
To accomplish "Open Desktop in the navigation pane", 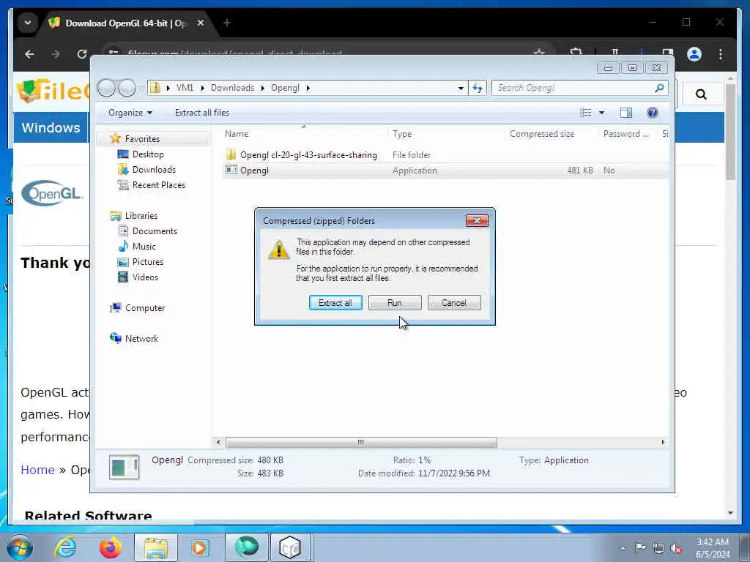I will coord(148,154).
